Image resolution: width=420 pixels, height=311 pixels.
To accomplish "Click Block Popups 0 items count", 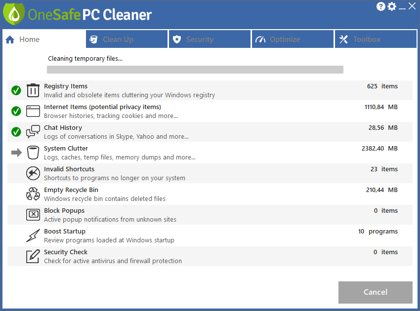I will pyautogui.click(x=386, y=211).
